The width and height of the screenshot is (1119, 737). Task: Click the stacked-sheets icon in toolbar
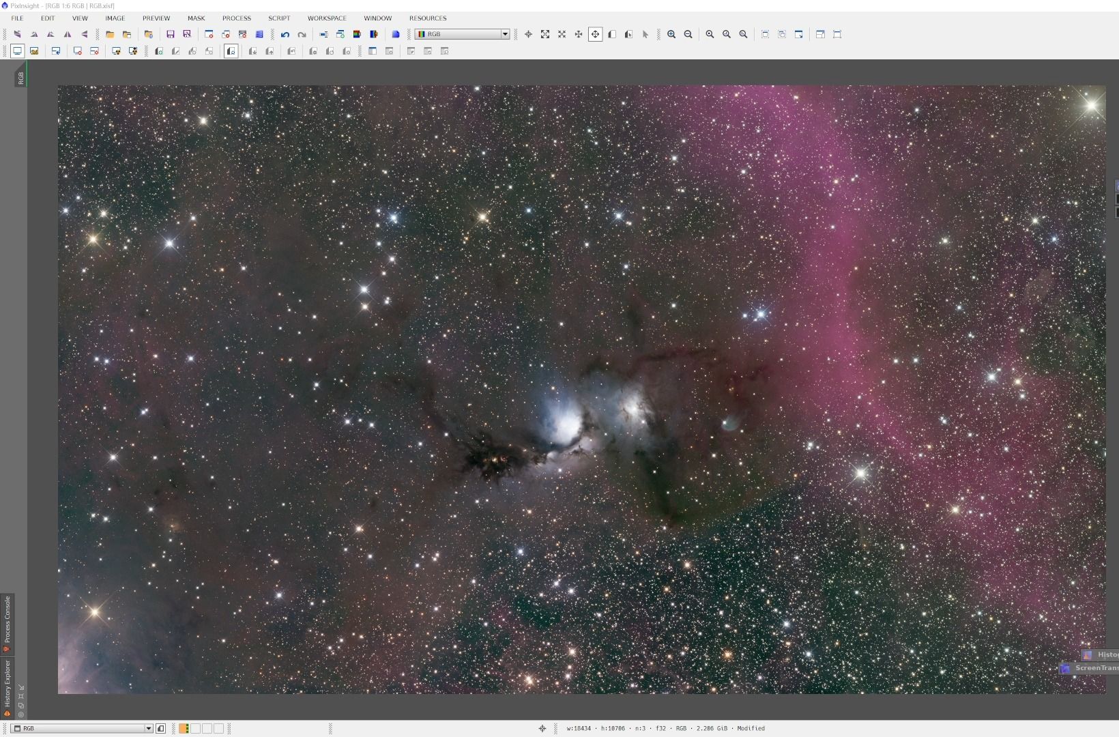coord(259,34)
